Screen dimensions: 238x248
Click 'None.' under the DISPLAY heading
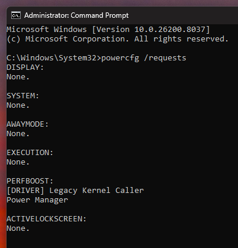point(18,77)
